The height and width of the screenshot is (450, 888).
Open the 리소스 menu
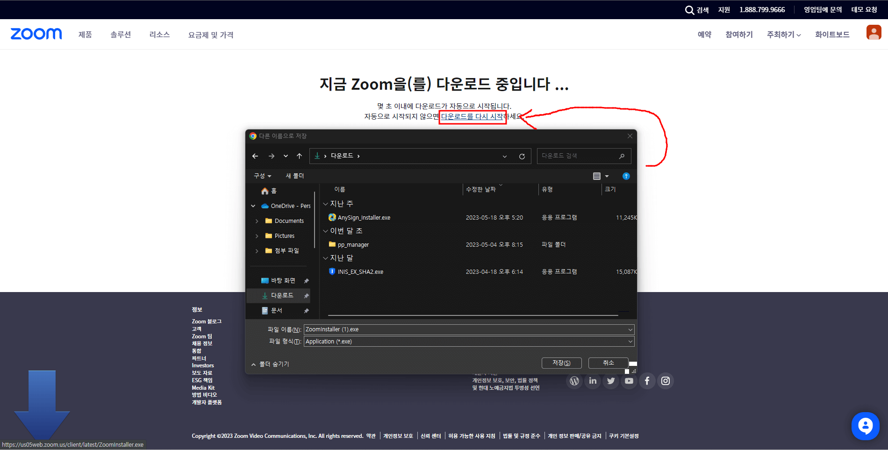tap(159, 35)
